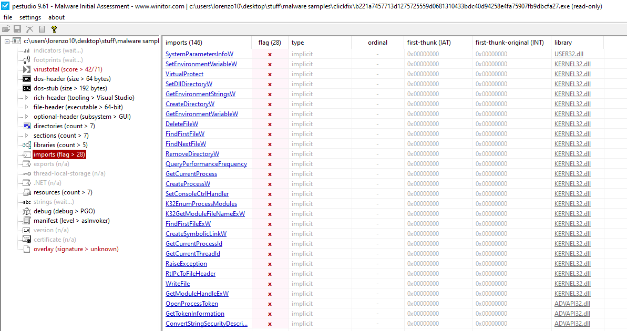Open the about menu
The image size is (627, 331).
pyautogui.click(x=56, y=17)
